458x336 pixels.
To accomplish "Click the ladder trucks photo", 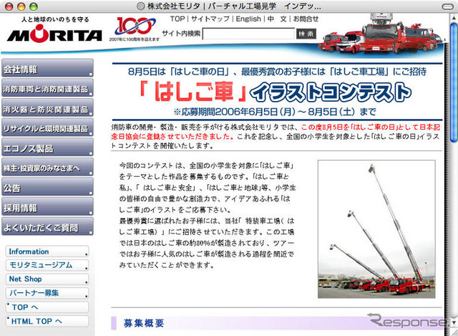I will pos(376,229).
